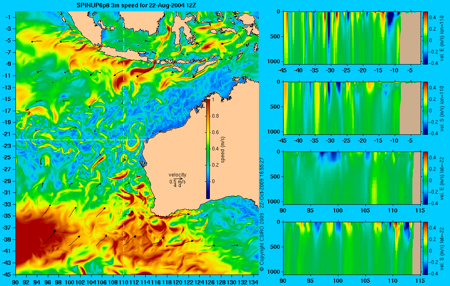Screen dimensions: 450x286
Task: Click latitude tick "-21" on the main map
Action: click(x=7, y=134)
